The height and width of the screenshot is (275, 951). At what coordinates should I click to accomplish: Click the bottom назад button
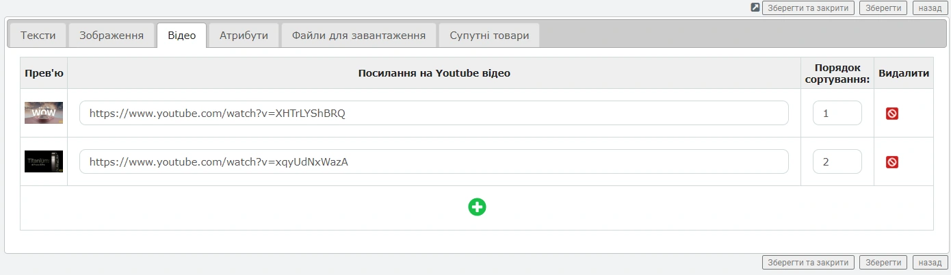pyautogui.click(x=930, y=262)
